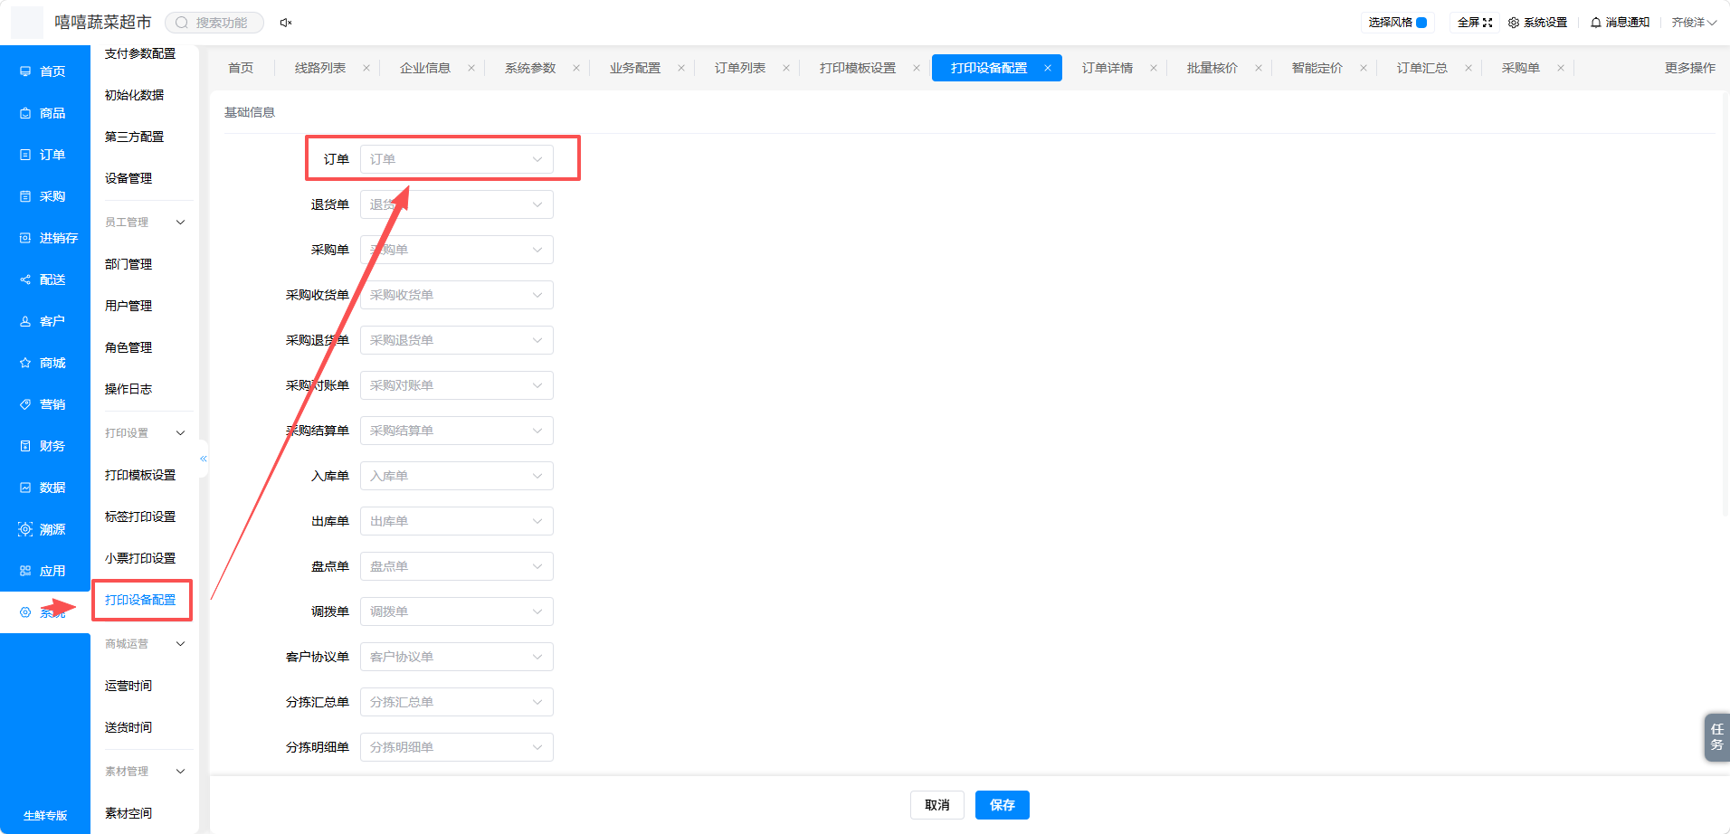Open the 营销 marketing sidebar icon

pyautogui.click(x=25, y=404)
